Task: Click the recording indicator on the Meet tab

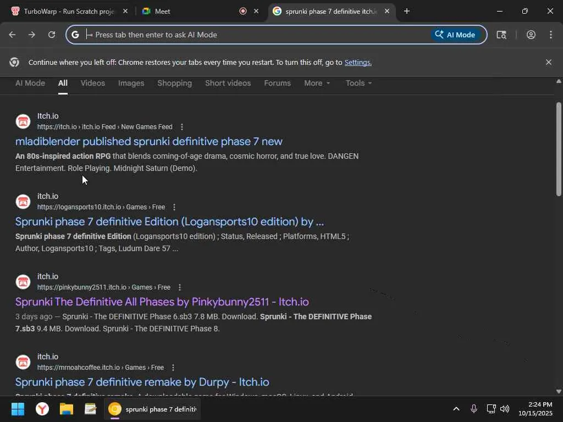Action: [243, 11]
